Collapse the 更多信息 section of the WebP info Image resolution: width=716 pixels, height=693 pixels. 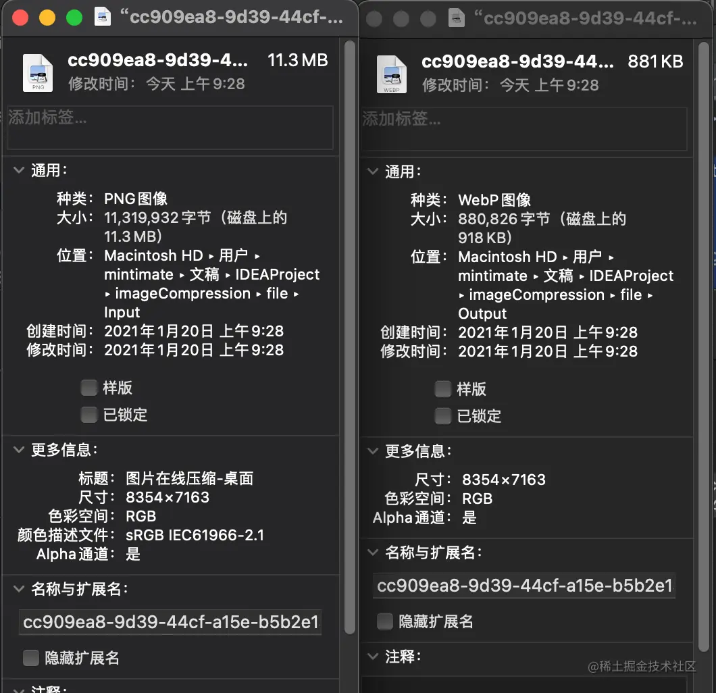[x=372, y=451]
